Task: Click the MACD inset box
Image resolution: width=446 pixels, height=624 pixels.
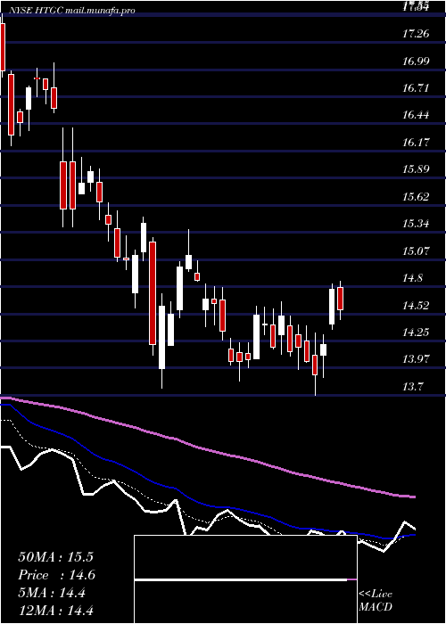Action: pos(245,579)
